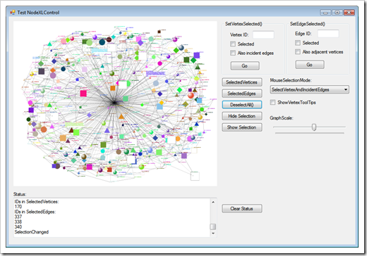
Task: Click the '340' edge ID in Status box
Action: (x=18, y=226)
